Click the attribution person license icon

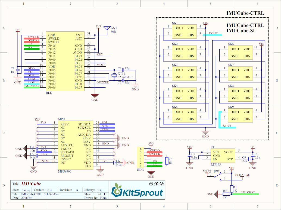(156, 184)
